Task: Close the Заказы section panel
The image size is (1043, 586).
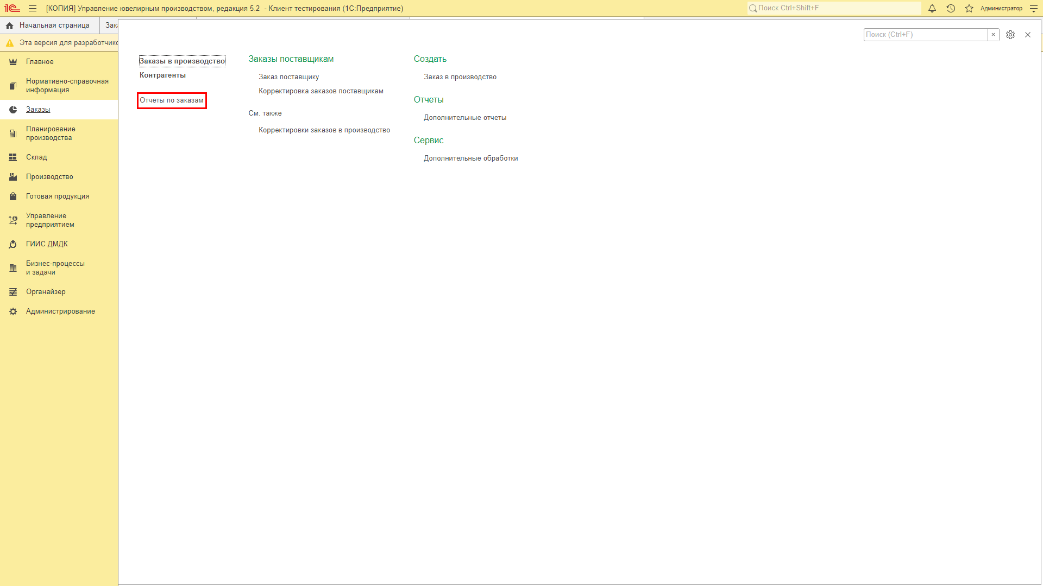Action: tap(1028, 35)
